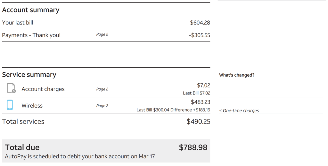The height and width of the screenshot is (166, 328).
Task: Click the Wireless service label
Action: (x=32, y=106)
